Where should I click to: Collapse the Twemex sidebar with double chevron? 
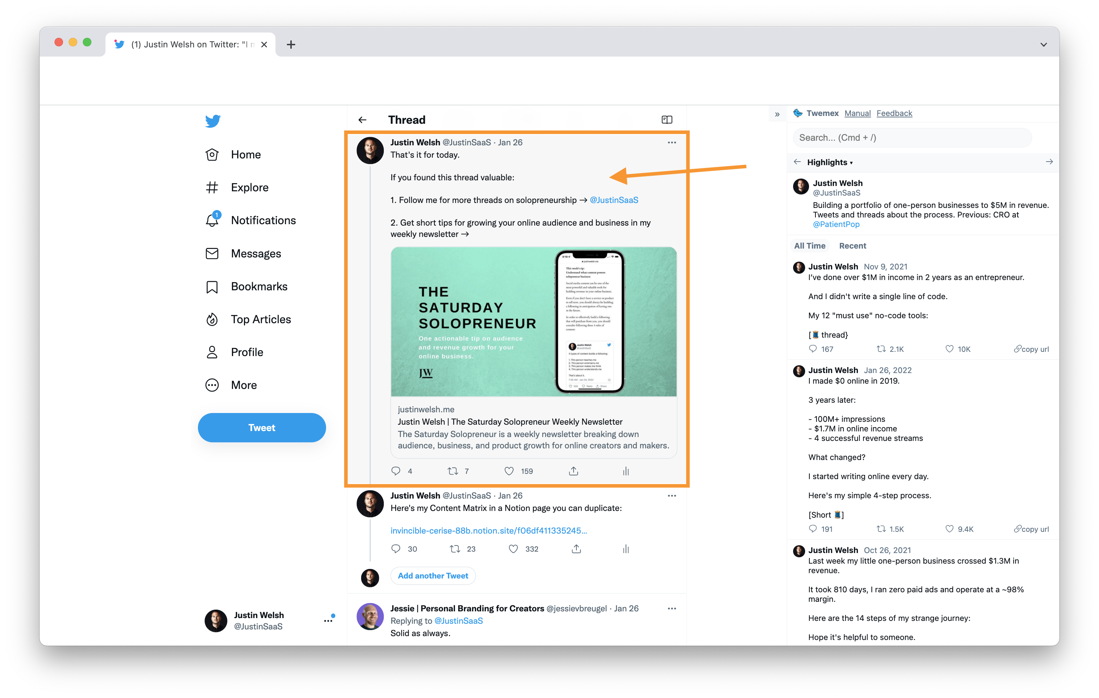point(777,114)
